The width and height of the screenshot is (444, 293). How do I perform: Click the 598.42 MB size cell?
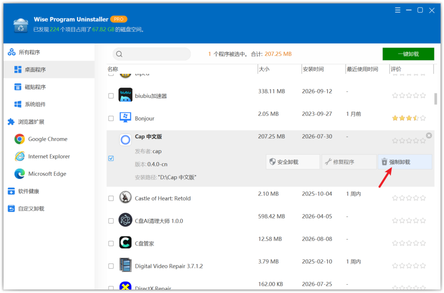(x=271, y=217)
